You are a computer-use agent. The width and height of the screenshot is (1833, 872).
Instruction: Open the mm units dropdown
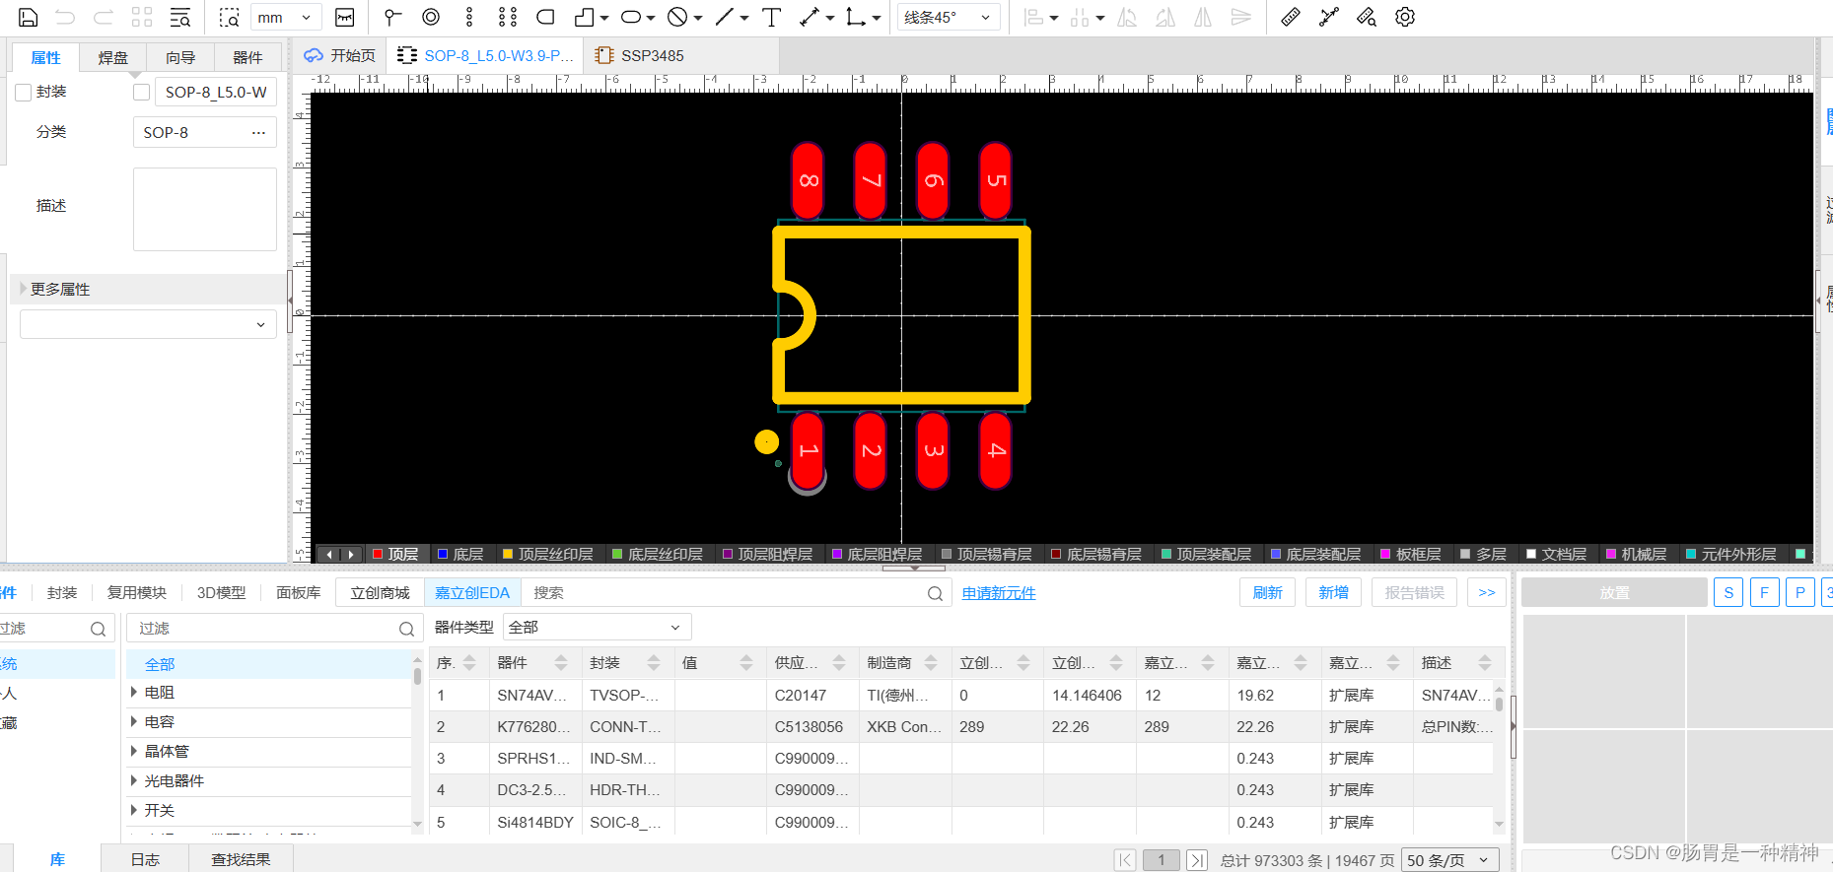[x=286, y=18]
